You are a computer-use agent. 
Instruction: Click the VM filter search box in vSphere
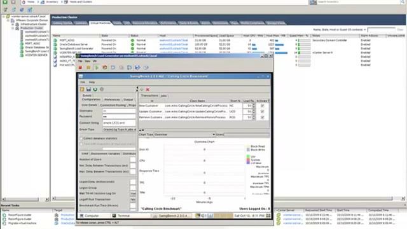[382, 30]
